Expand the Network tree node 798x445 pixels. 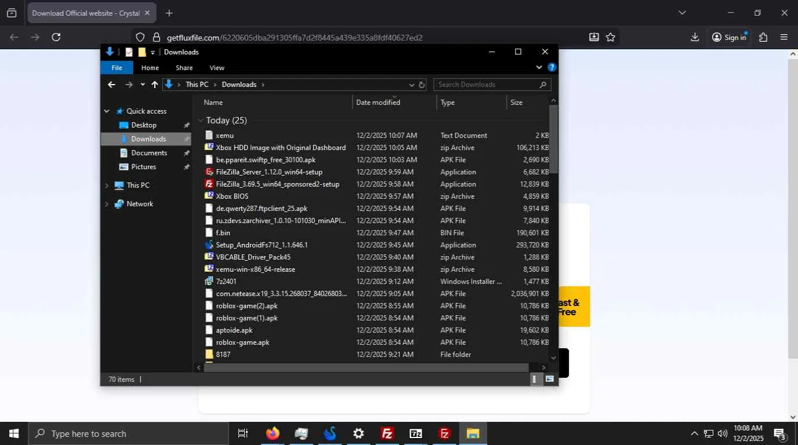click(107, 204)
